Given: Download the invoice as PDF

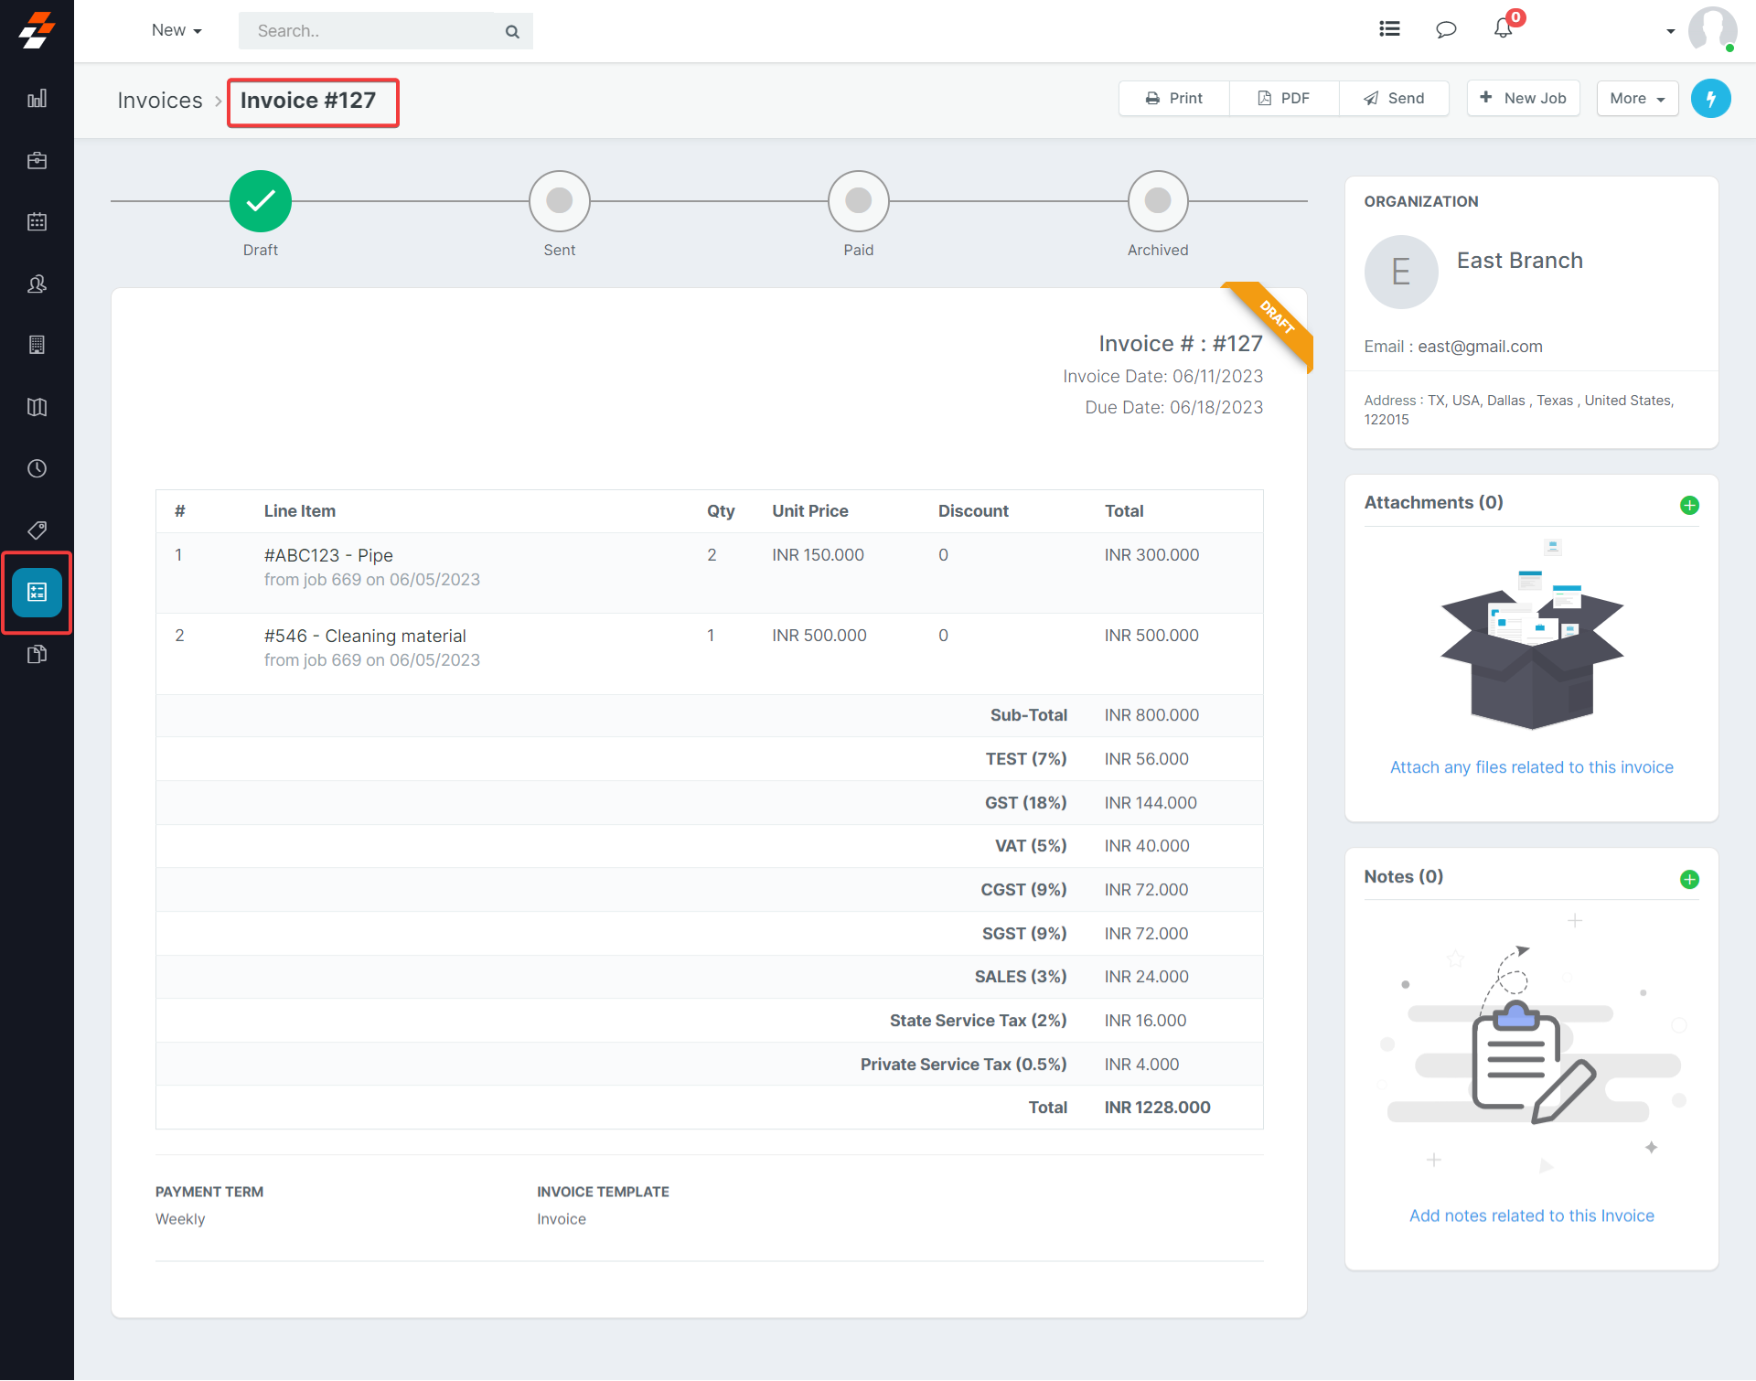Looking at the screenshot, I should pyautogui.click(x=1283, y=99).
